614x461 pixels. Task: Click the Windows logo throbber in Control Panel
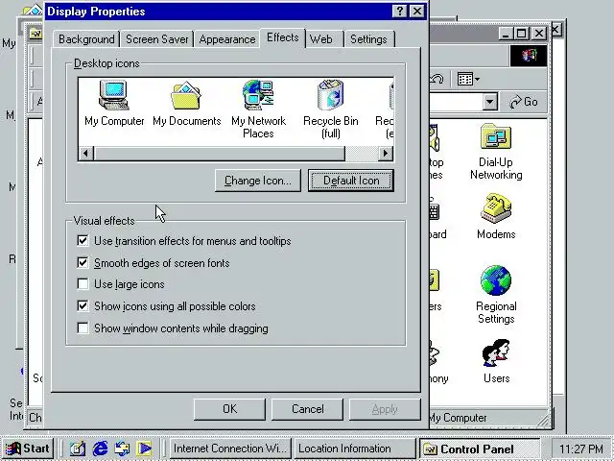click(x=529, y=56)
